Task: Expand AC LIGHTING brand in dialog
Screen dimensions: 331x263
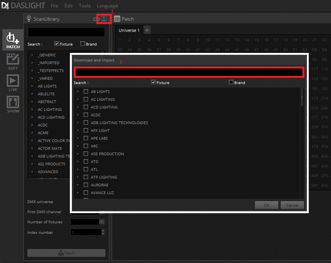Action: pyautogui.click(x=78, y=99)
